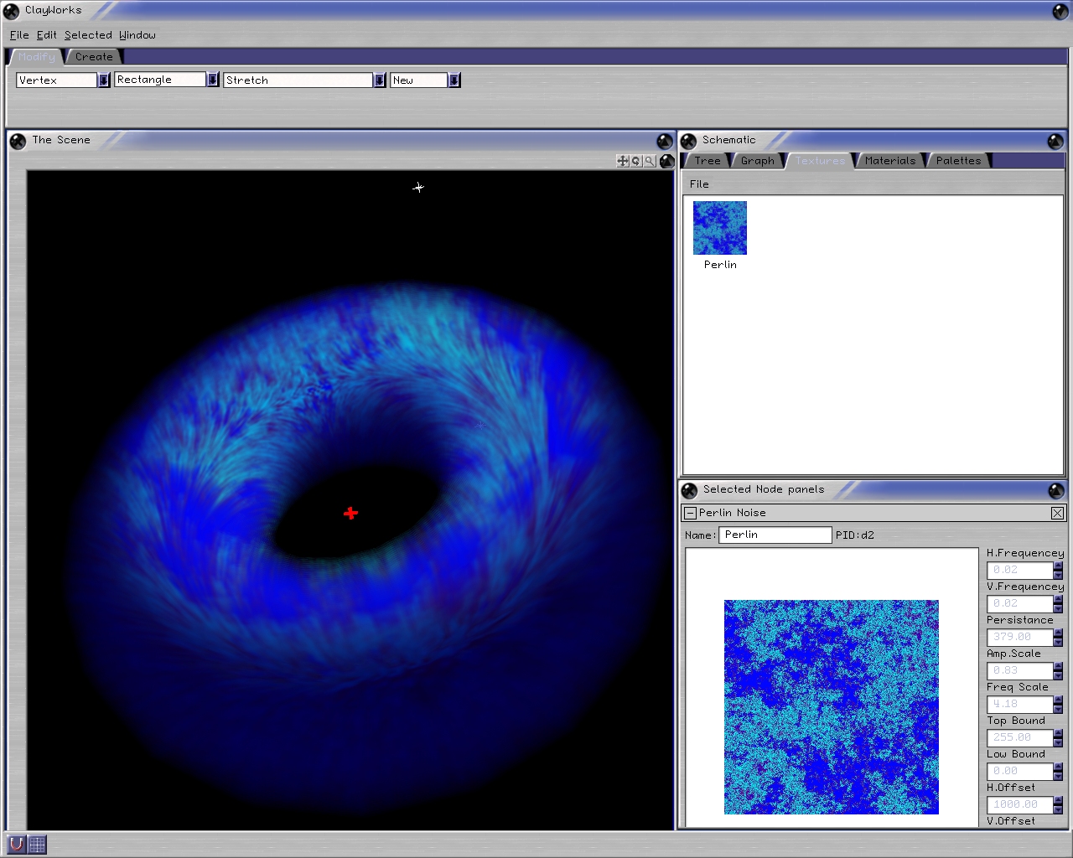Open the Stretch operation dropdown
This screenshot has width=1073, height=858.
[x=380, y=80]
